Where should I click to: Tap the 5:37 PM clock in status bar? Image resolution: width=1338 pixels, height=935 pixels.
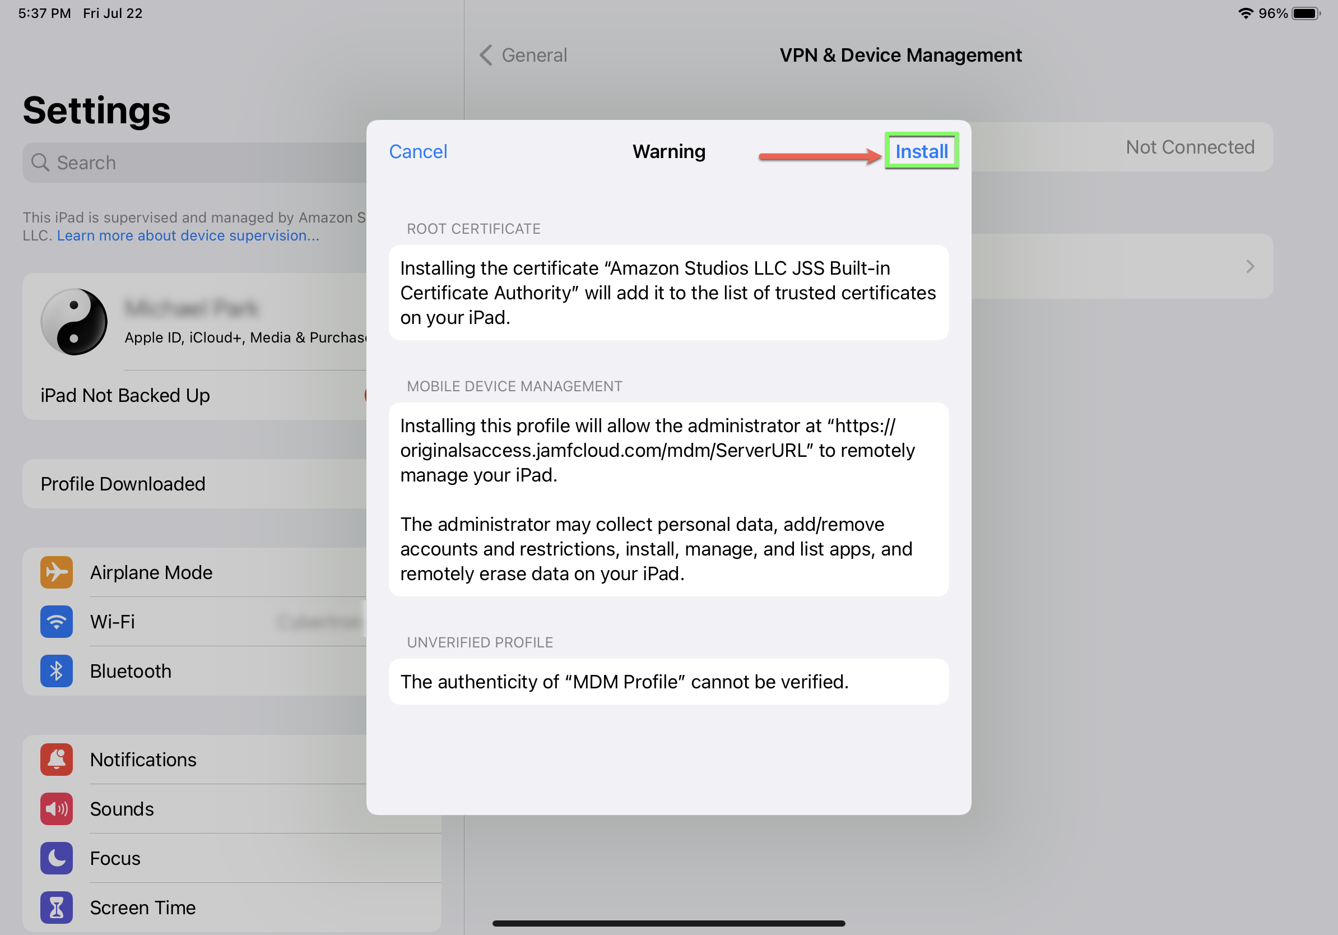(x=44, y=13)
